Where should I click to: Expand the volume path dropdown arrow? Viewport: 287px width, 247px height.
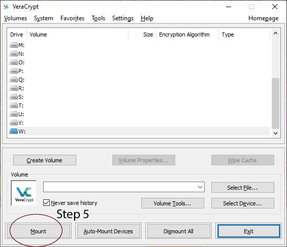200,187
